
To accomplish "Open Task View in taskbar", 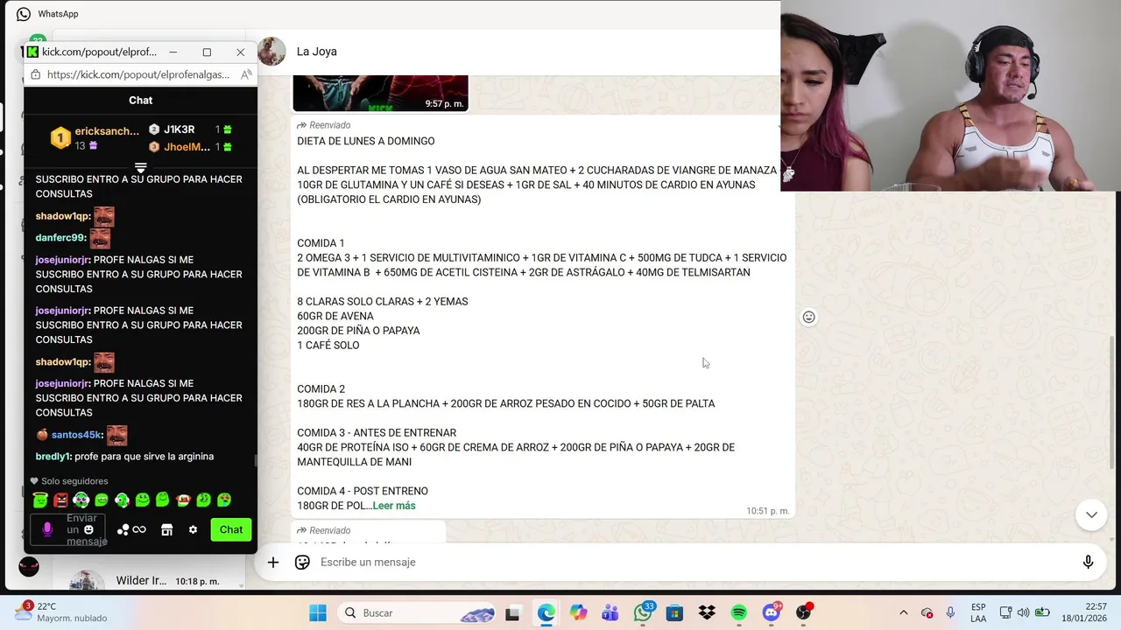I will point(512,613).
